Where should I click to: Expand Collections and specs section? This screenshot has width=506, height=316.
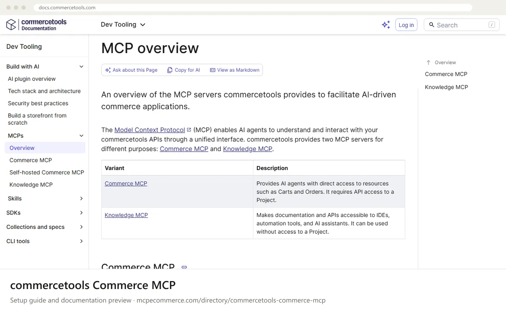tap(81, 227)
